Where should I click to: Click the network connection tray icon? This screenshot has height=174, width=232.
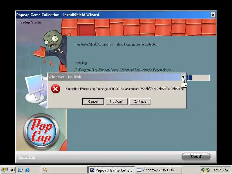(208, 170)
